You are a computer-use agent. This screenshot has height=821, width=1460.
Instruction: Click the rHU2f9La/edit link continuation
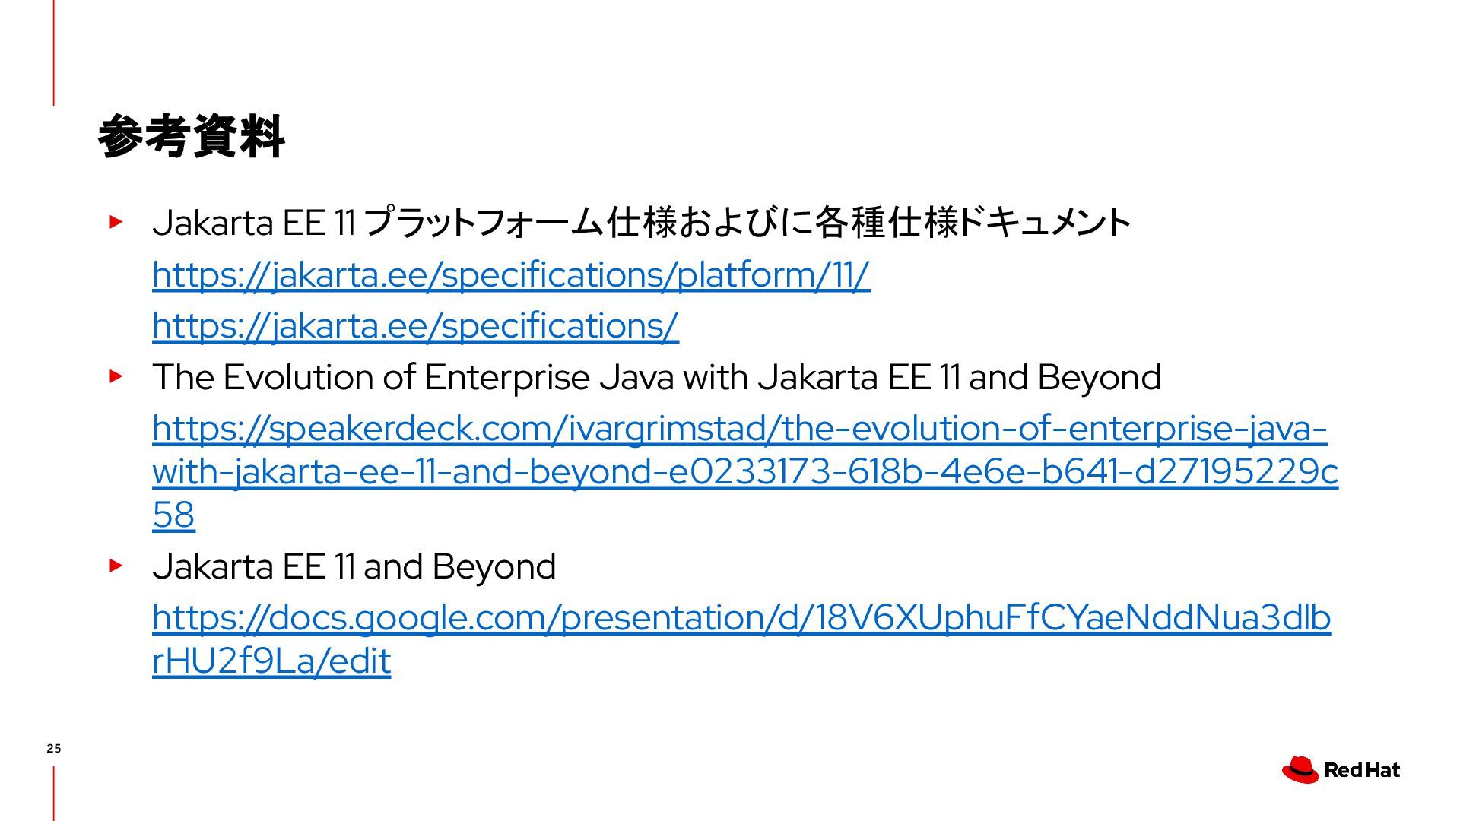tap(271, 661)
